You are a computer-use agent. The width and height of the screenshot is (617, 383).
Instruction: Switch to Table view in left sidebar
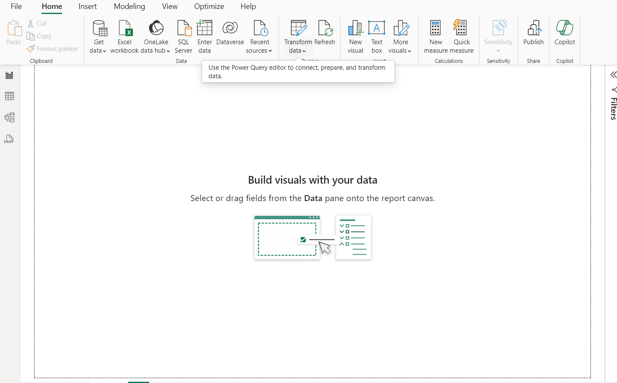pyautogui.click(x=9, y=96)
